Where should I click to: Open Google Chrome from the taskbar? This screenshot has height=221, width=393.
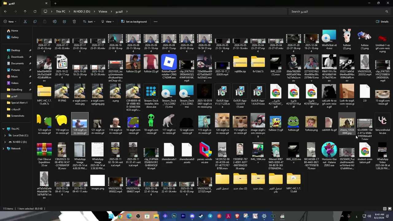click(x=120, y=216)
